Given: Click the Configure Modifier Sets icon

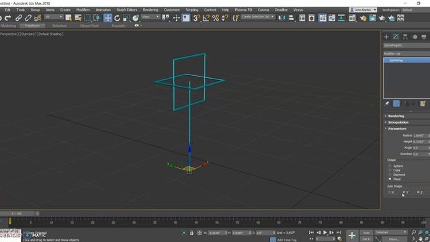Looking at the screenshot, I should (423, 104).
